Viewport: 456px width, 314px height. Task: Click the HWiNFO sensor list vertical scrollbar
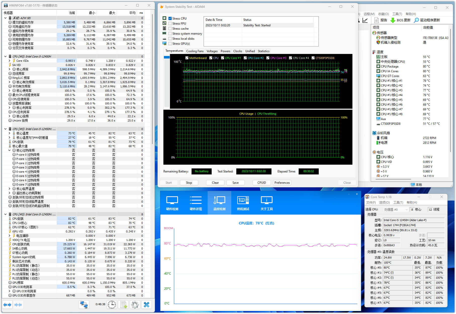point(152,75)
